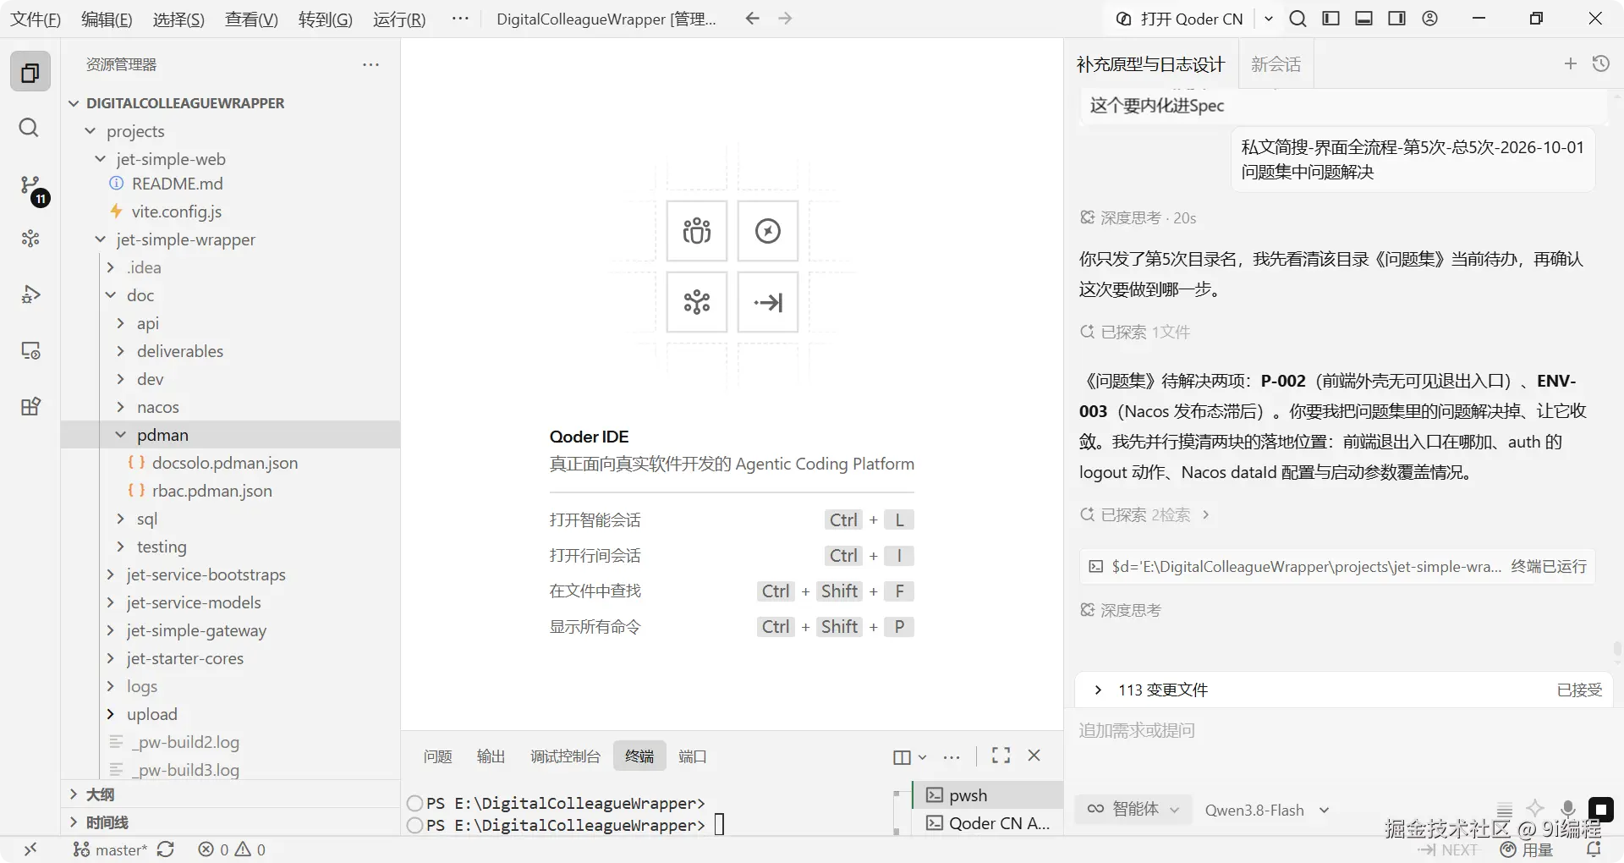Screen dimensions: 1624x863
Task: Open the Run and Debug view
Action: click(30, 294)
